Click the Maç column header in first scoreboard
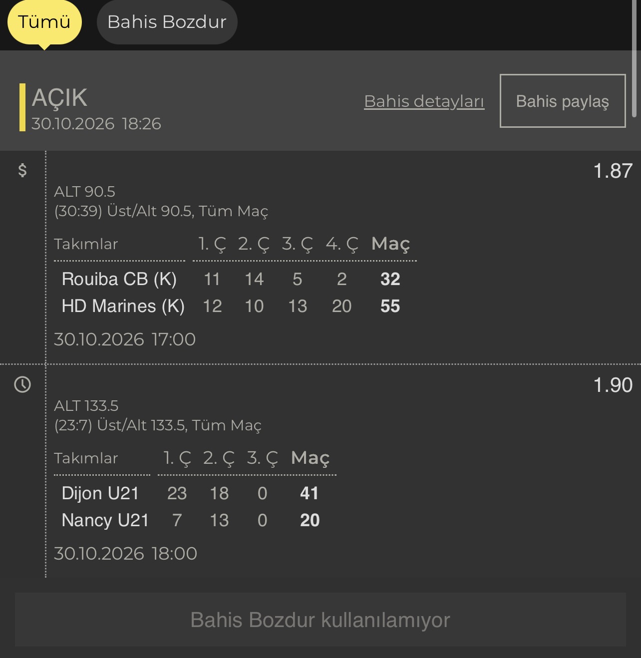 pyautogui.click(x=390, y=244)
